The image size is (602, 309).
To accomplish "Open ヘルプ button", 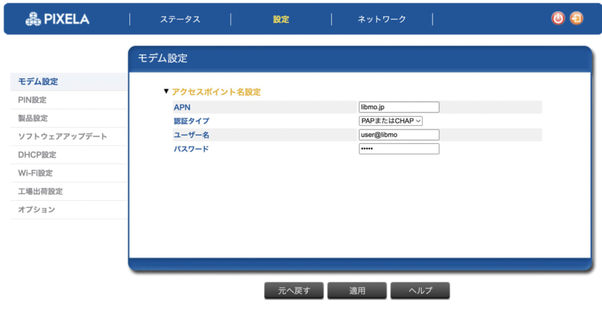I will point(420,291).
